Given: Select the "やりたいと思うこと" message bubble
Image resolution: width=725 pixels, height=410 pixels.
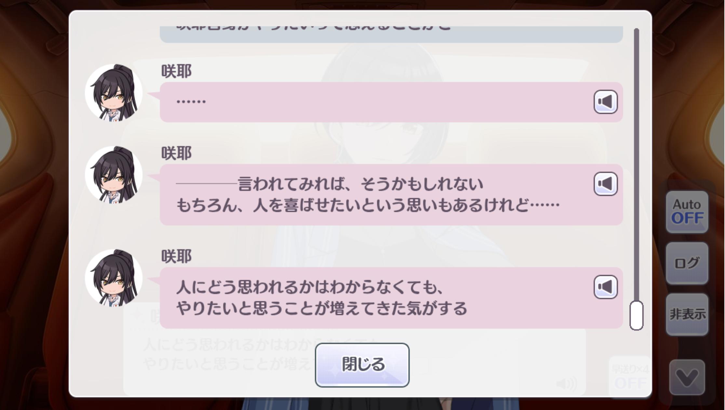Looking at the screenshot, I should coord(391,298).
